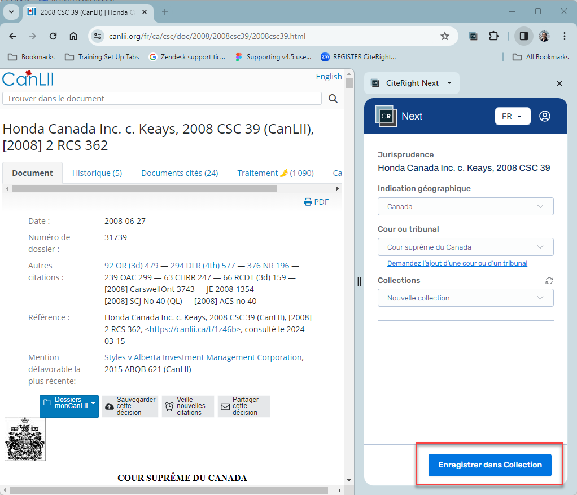Open the Cour ou tribunal dropdown
The width and height of the screenshot is (577, 495).
(x=466, y=248)
